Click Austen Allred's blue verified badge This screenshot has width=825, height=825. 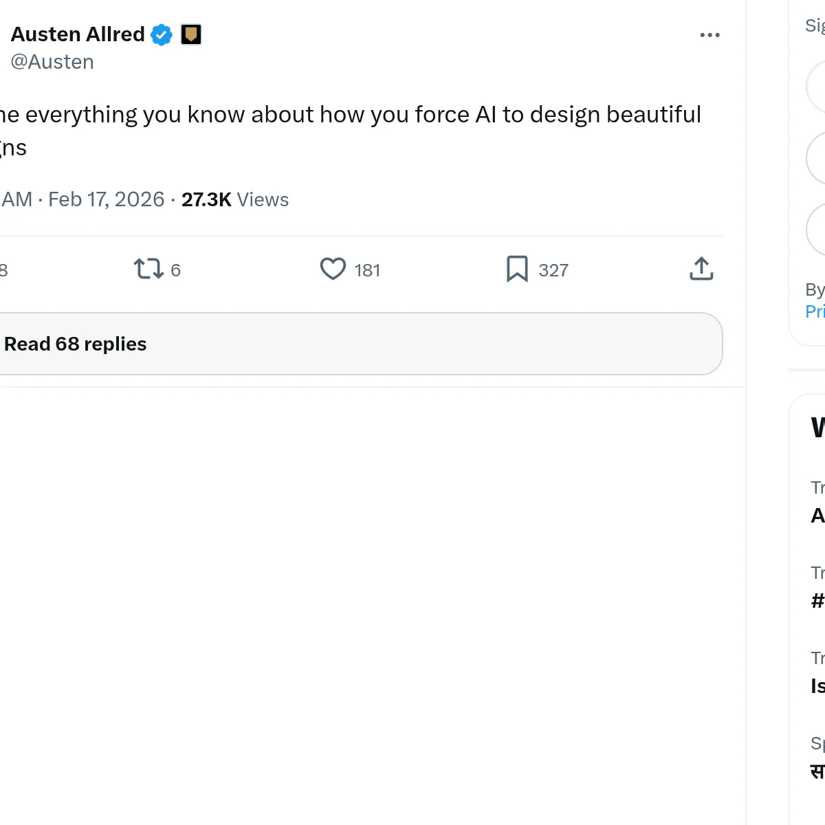(x=160, y=34)
